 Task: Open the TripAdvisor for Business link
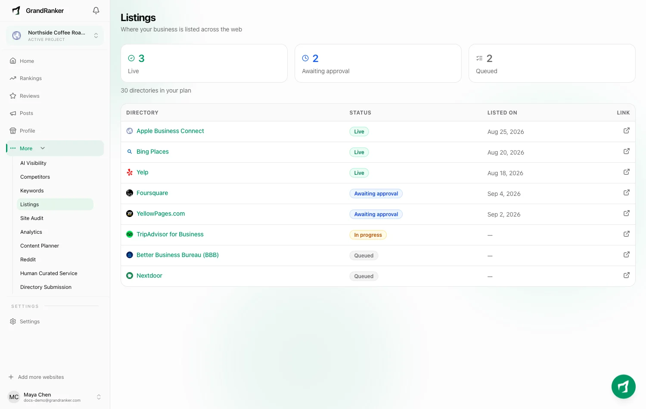(170, 234)
